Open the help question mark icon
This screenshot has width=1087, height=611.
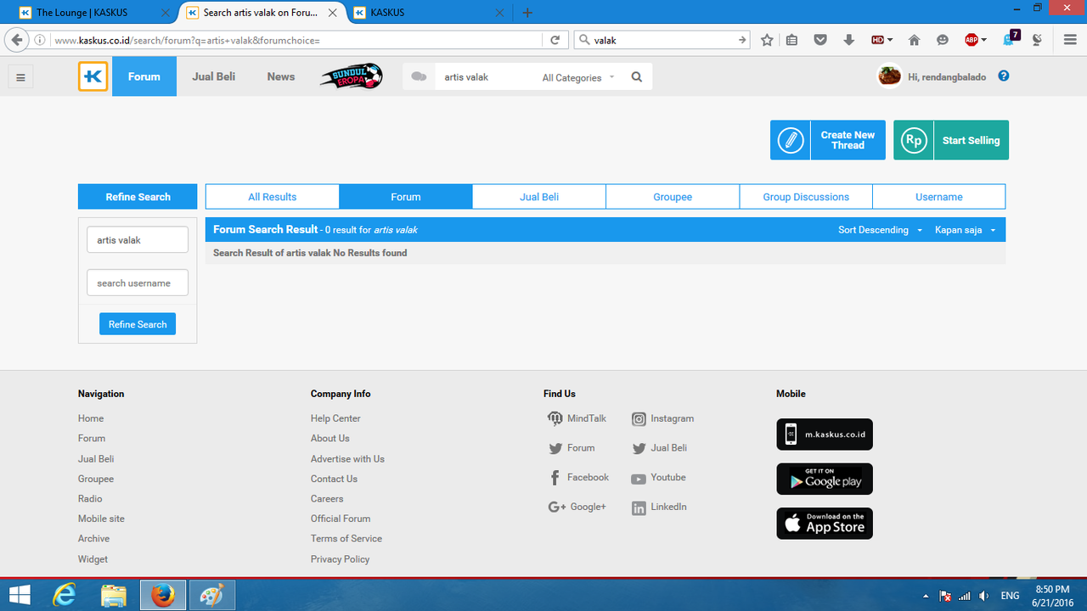[x=1004, y=76]
